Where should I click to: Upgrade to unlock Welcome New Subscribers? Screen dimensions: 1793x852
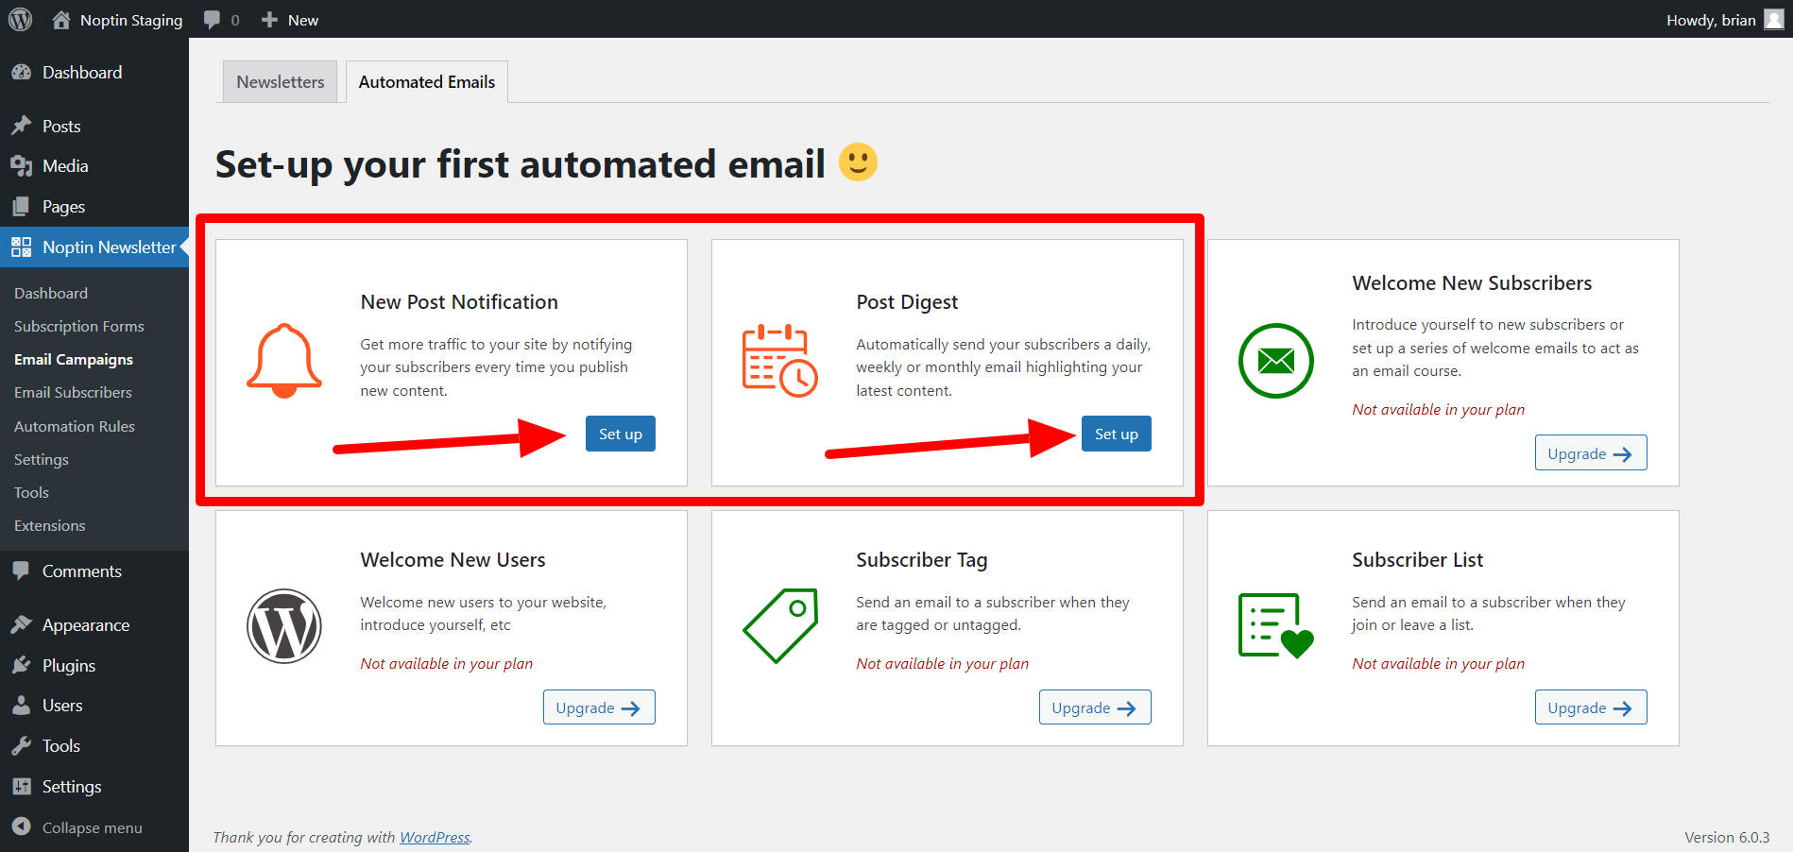[x=1590, y=453]
